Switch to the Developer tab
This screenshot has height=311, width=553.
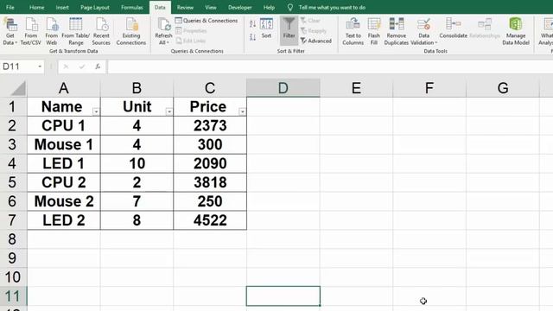coord(240,8)
